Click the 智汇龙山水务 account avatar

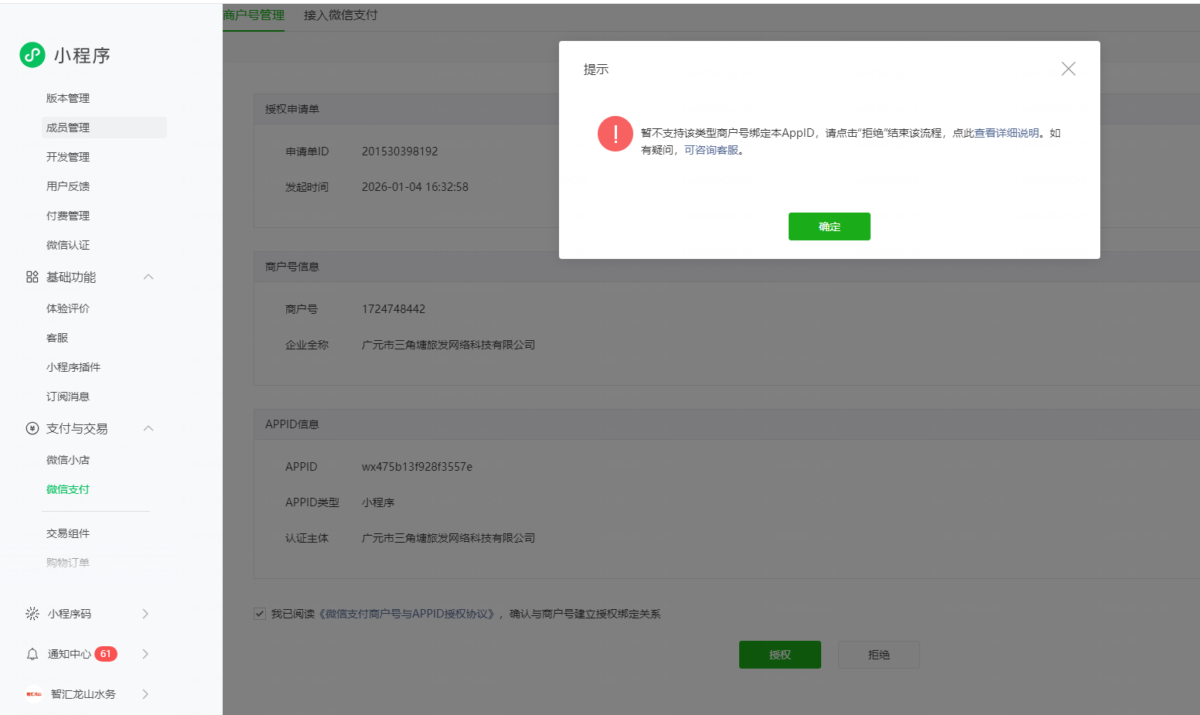coord(34,694)
